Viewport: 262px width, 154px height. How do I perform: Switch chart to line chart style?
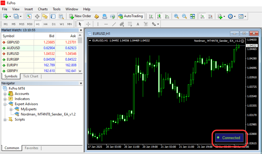pos(167,16)
